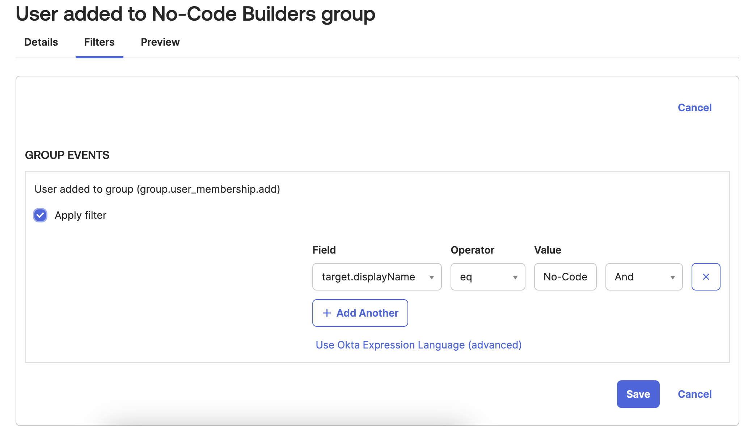Viewport: 752px width, 426px height.
Task: Click the bottom Cancel link beside Save
Action: pyautogui.click(x=694, y=394)
